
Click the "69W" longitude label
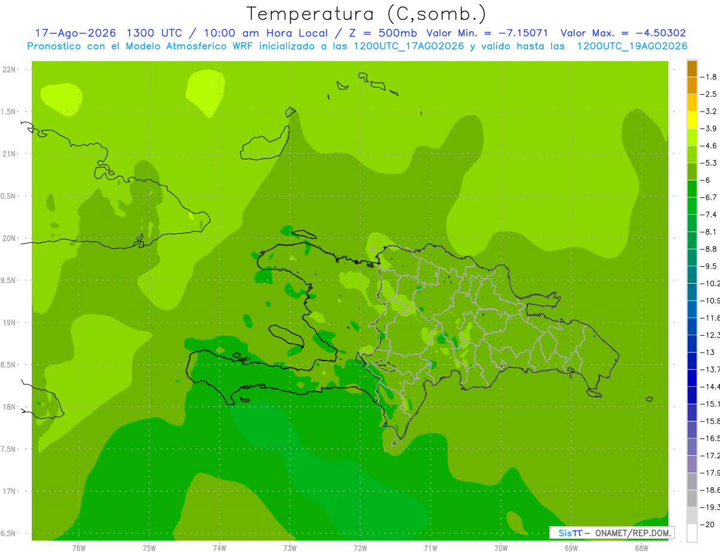pos(571,548)
